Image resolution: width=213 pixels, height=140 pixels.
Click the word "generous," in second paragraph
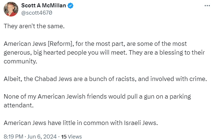pyautogui.click(x=18, y=52)
